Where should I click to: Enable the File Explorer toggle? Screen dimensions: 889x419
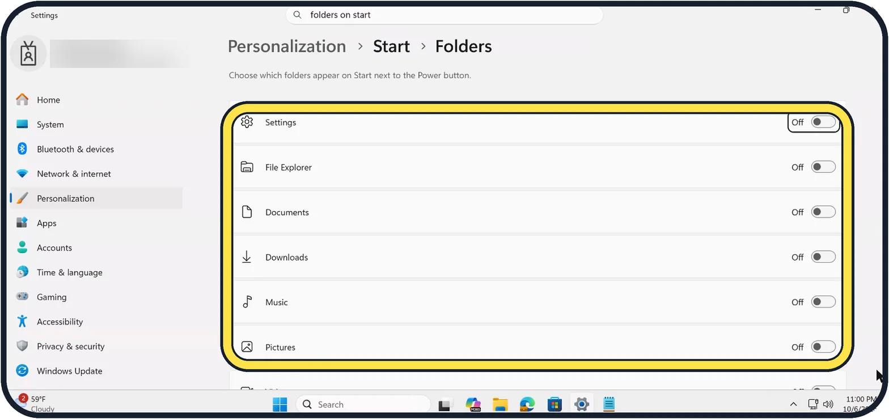(x=823, y=167)
